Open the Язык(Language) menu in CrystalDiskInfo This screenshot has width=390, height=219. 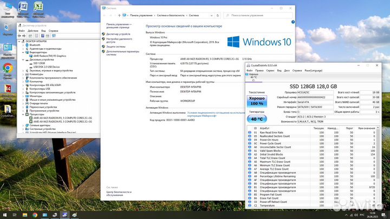point(314,70)
